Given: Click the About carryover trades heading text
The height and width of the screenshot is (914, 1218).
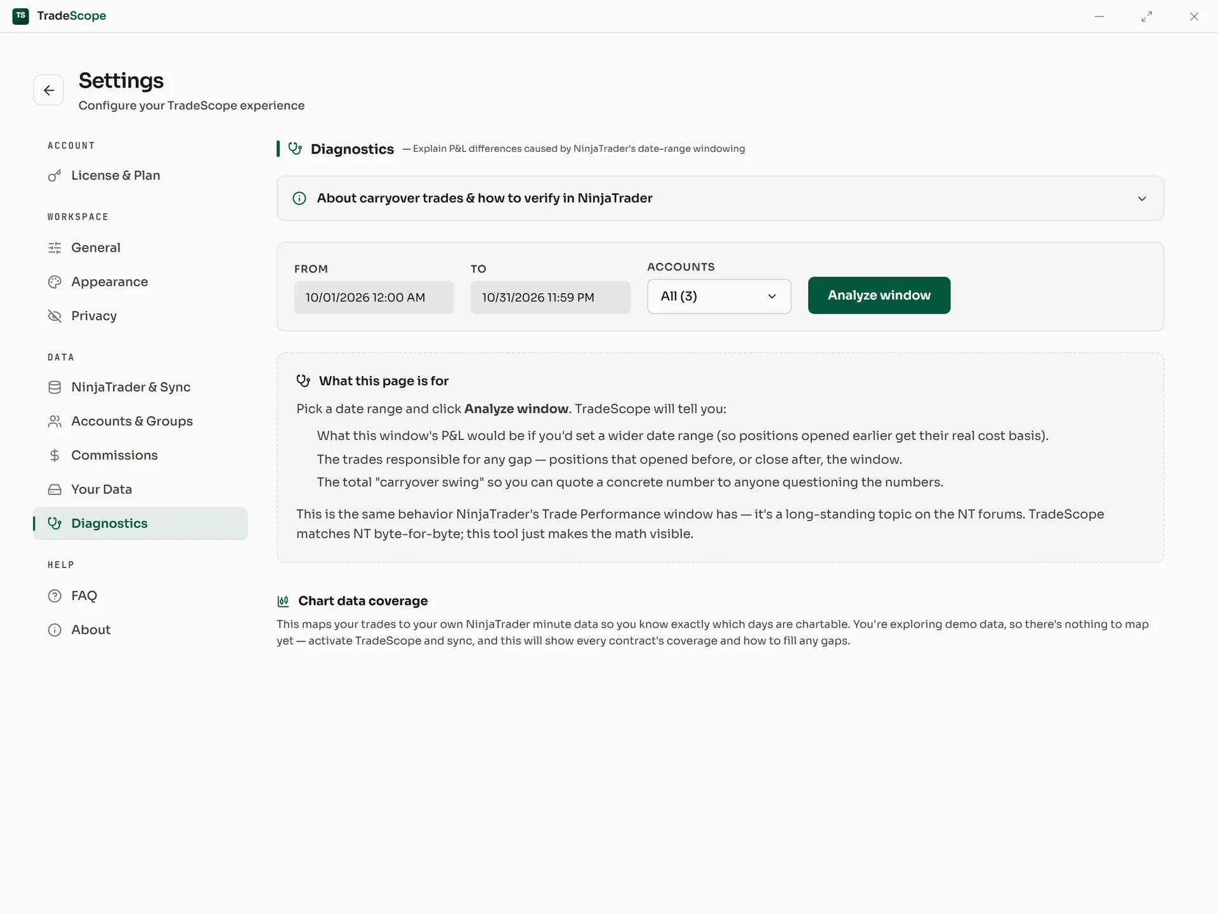Looking at the screenshot, I should (485, 198).
